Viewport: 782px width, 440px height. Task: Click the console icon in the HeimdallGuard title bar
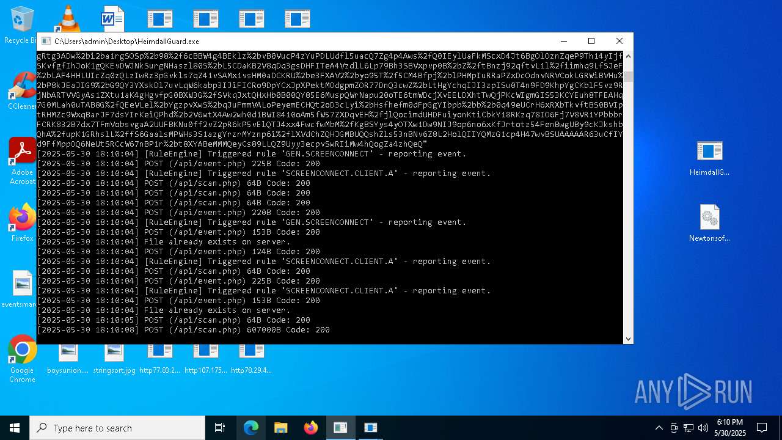pos(45,41)
